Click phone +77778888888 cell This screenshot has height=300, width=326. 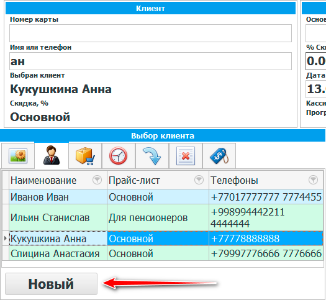pos(266,239)
